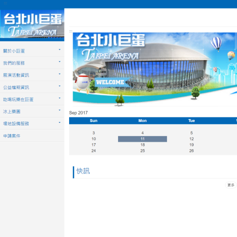The height and width of the screenshot is (237, 237).
Task: Click the dotted grip icon above the banner
Action: [x=71, y=31]
